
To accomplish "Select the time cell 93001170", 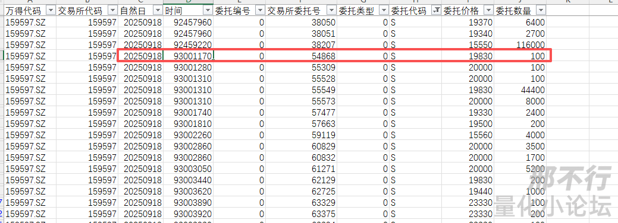I will (189, 56).
